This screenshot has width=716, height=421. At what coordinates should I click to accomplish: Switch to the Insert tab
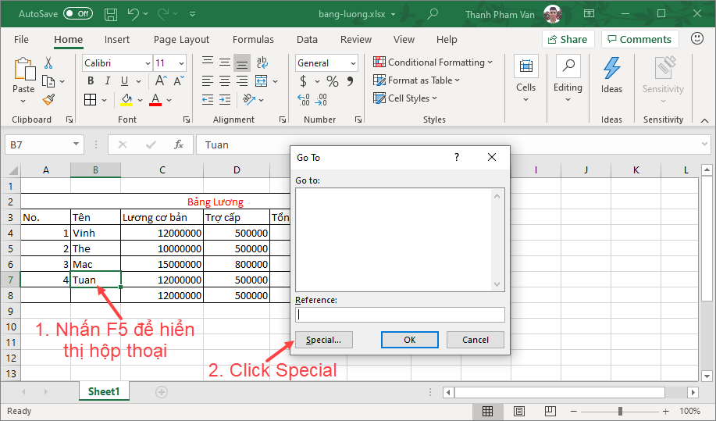click(x=117, y=40)
